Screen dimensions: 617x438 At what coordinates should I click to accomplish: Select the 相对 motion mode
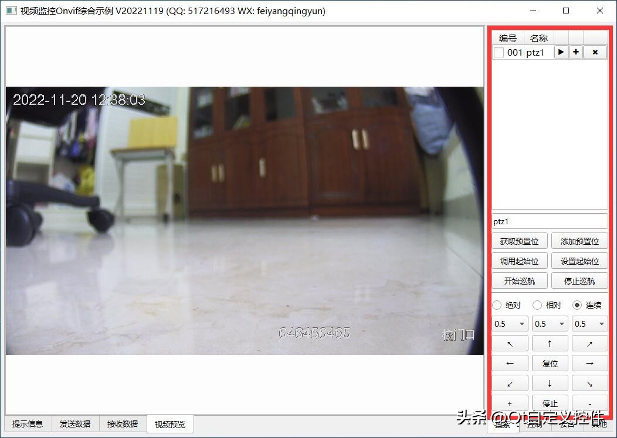538,304
